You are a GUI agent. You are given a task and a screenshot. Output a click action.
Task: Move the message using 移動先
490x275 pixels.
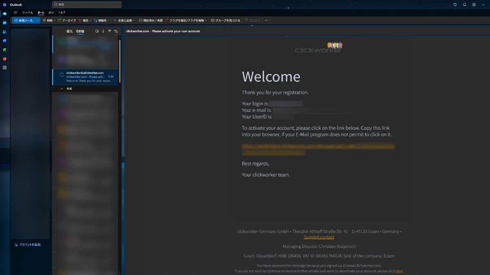[x=100, y=20]
